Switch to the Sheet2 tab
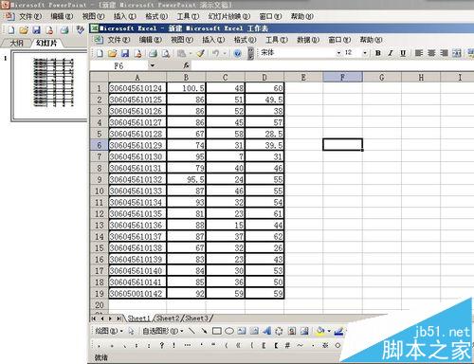Screen dimensions: 474x364 (x=168, y=318)
